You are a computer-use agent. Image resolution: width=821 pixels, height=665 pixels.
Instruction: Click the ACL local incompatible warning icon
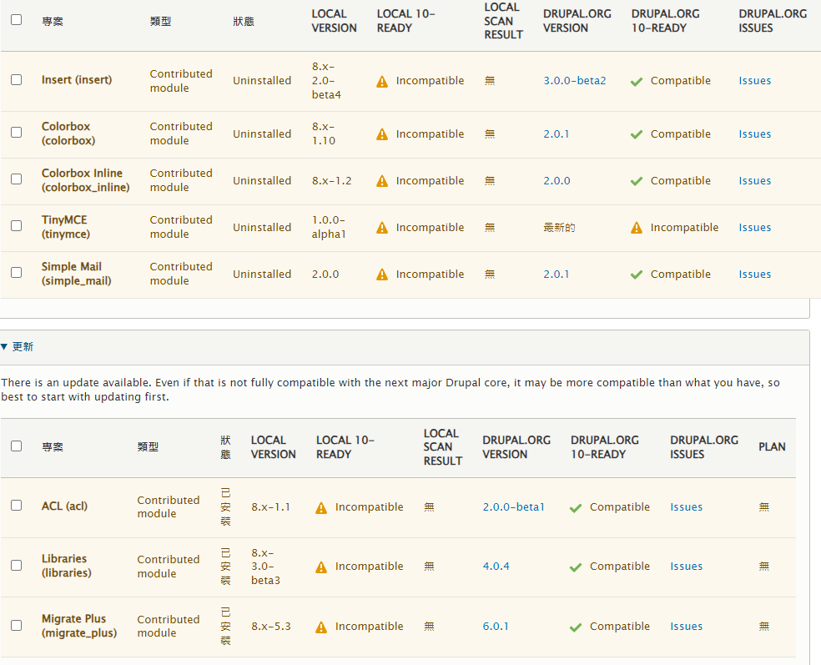(x=321, y=508)
